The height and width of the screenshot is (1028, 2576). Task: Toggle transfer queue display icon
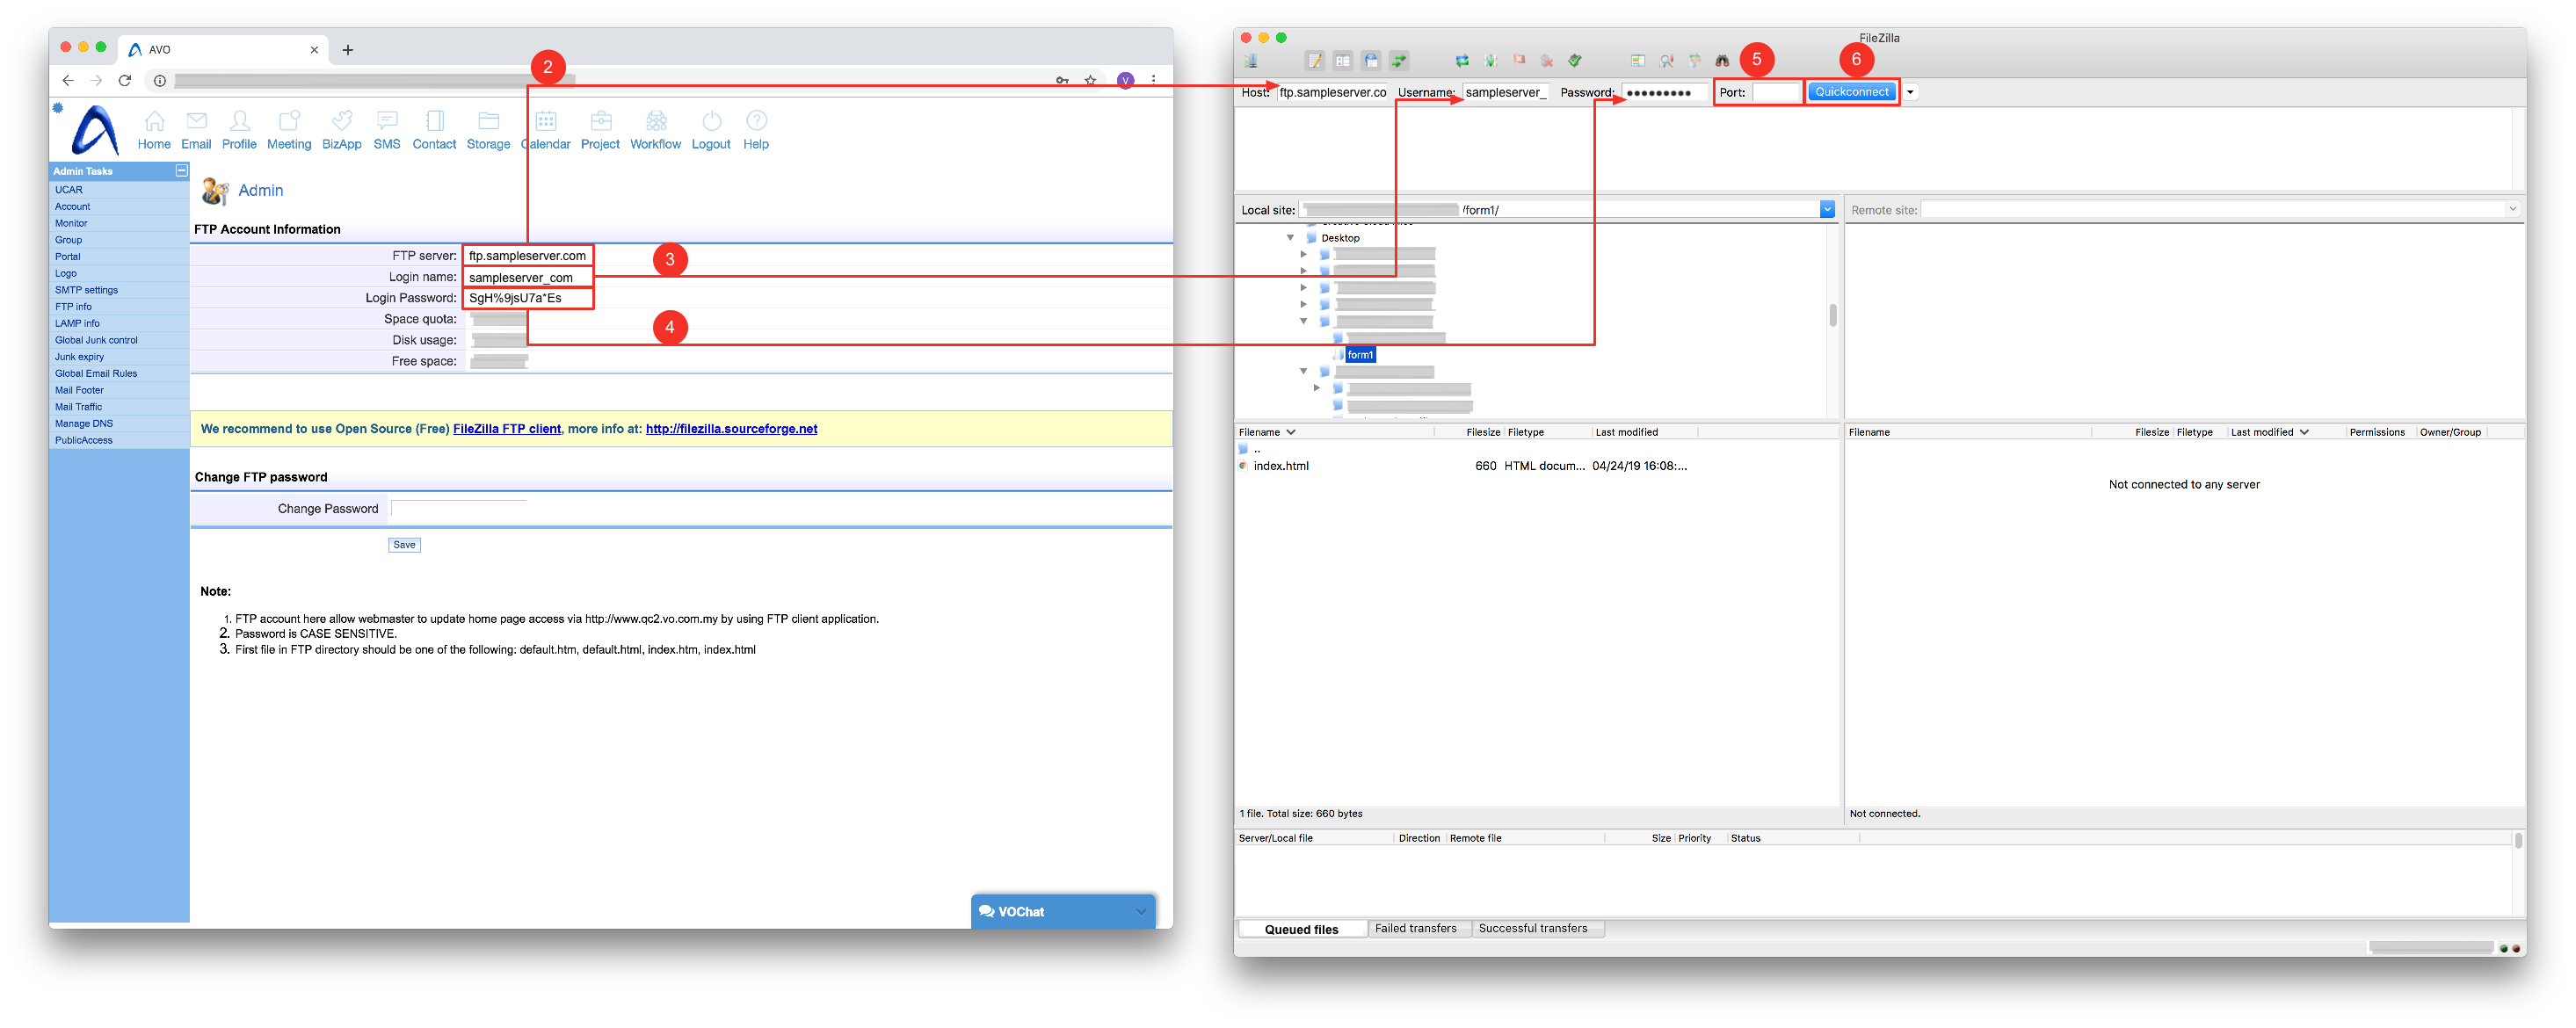pyautogui.click(x=1399, y=61)
